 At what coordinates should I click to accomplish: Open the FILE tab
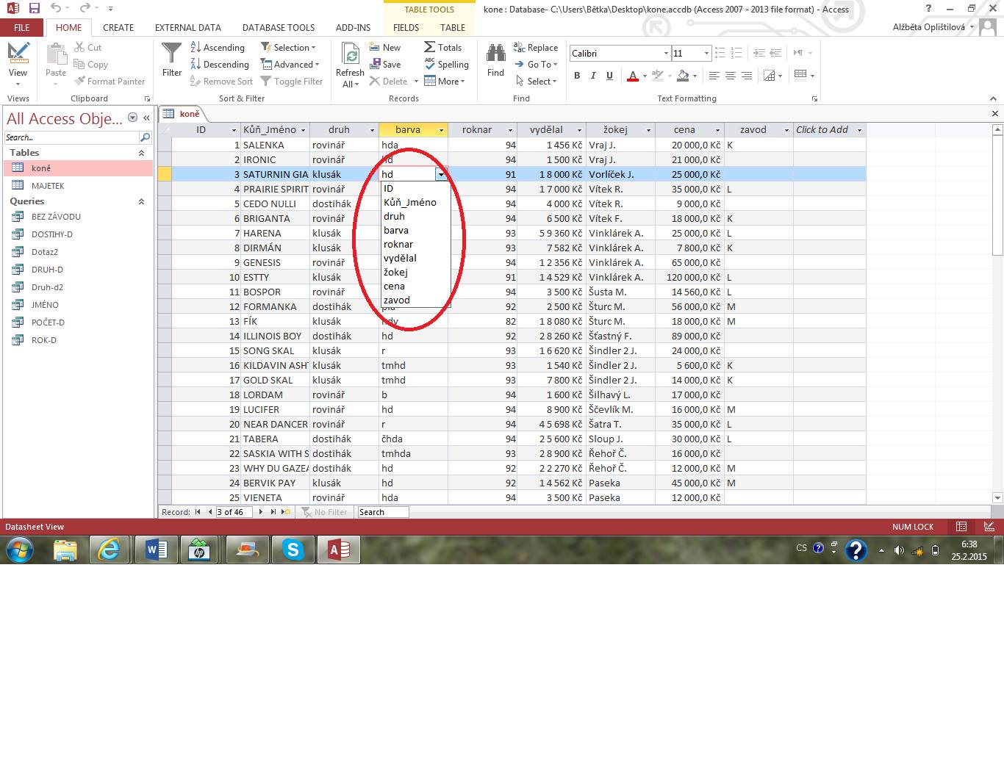(22, 27)
